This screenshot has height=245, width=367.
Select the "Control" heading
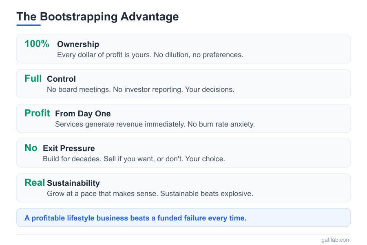click(x=61, y=79)
